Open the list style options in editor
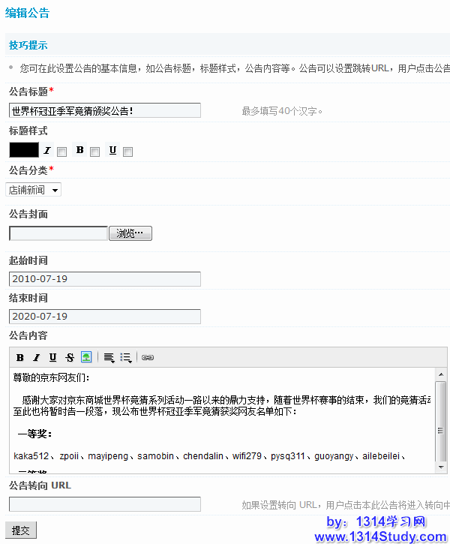Image resolution: width=450 pixels, height=544 pixels. click(126, 358)
